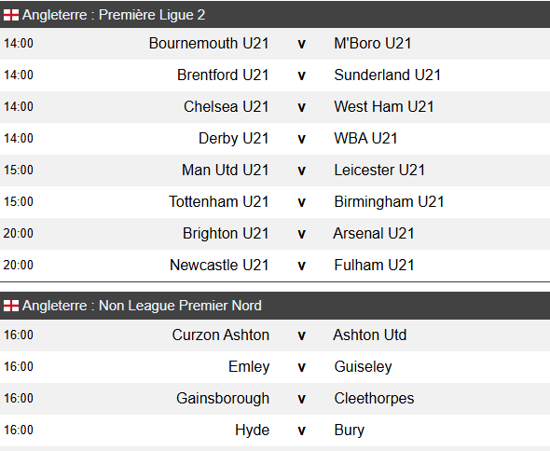This screenshot has height=451, width=550.
Task: Click Brentford U21 v Sunderland U21 match row
Action: (275, 75)
